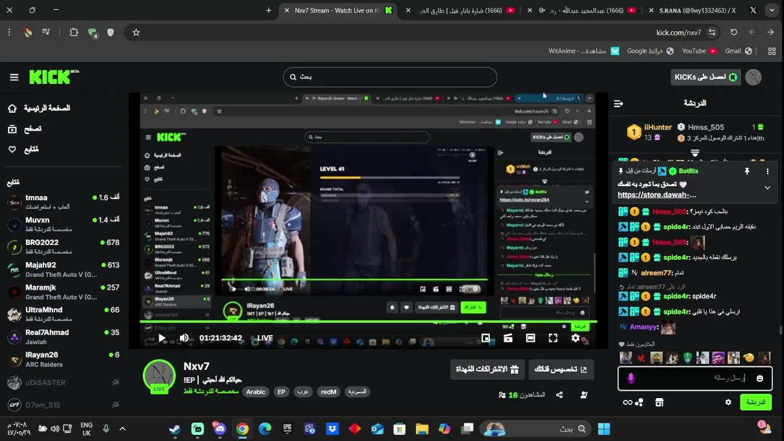Open the site info control in address bar
This screenshot has height=441, width=784.
712,32
